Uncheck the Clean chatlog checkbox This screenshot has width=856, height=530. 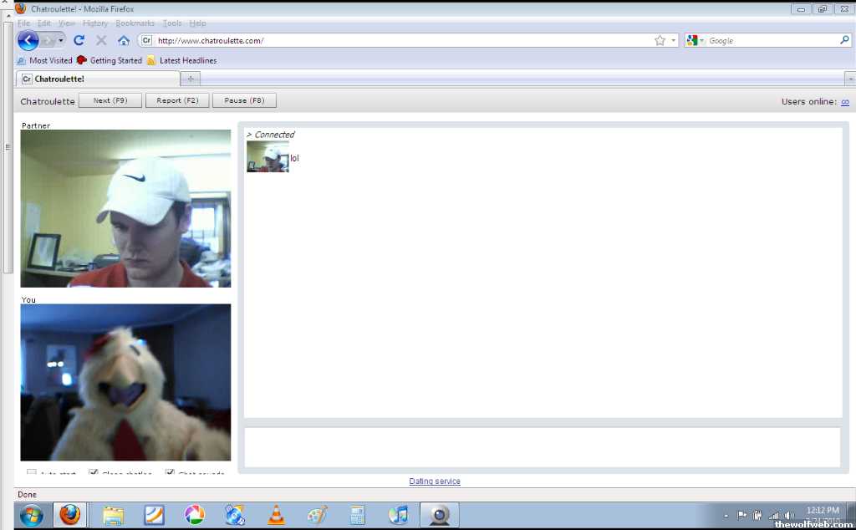coord(94,473)
